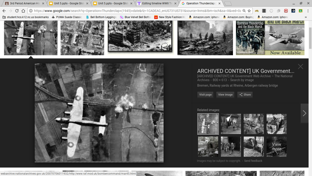The width and height of the screenshot is (312, 176).
Task: Select the first related bomber thumbnail
Action: 208,124
